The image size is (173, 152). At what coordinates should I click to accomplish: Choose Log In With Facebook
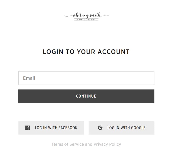click(x=51, y=128)
